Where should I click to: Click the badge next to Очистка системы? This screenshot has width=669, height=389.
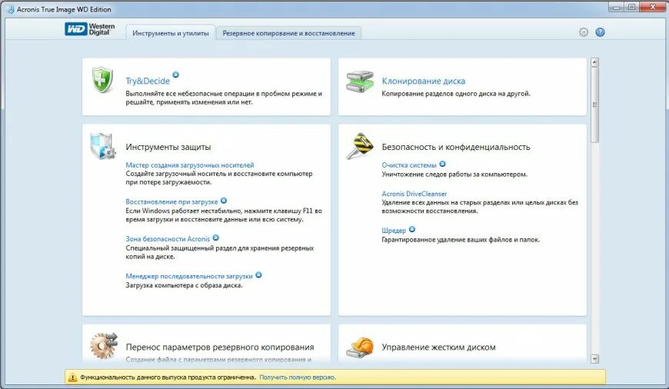click(x=442, y=164)
